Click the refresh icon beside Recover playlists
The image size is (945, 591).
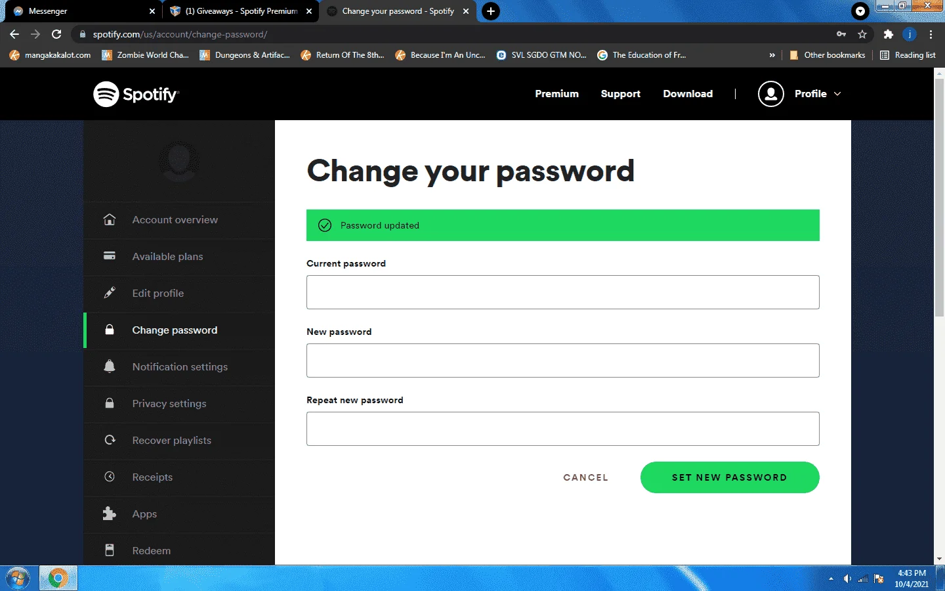pyautogui.click(x=110, y=440)
